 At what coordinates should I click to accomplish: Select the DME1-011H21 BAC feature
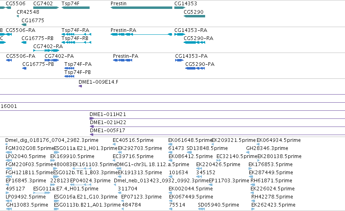click(217, 119)
